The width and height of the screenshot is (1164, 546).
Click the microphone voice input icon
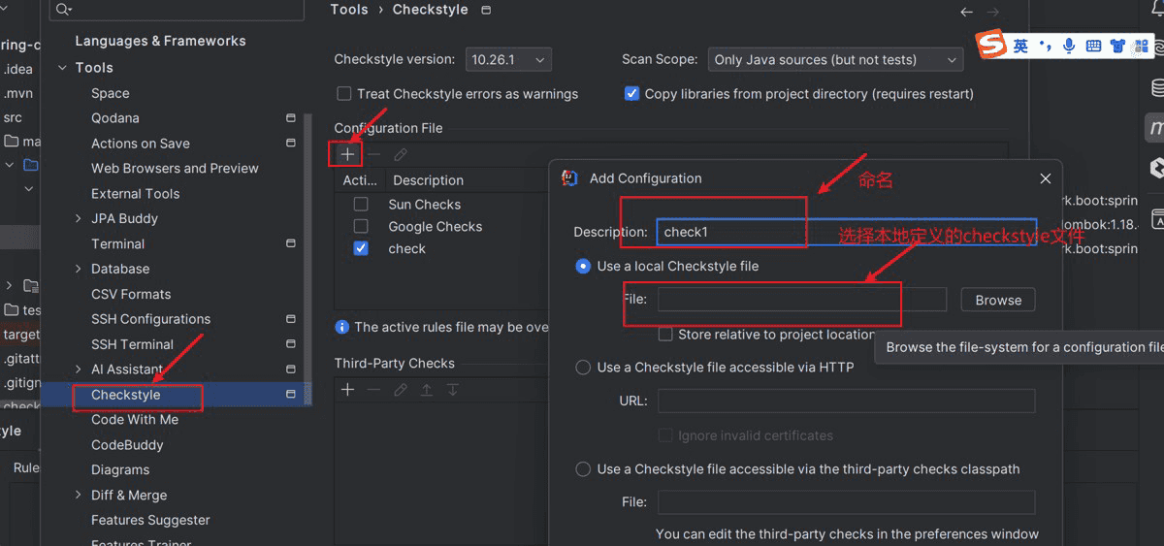(x=1069, y=46)
